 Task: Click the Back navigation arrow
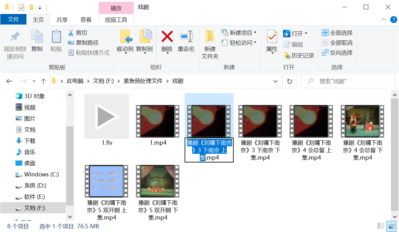tap(9, 81)
